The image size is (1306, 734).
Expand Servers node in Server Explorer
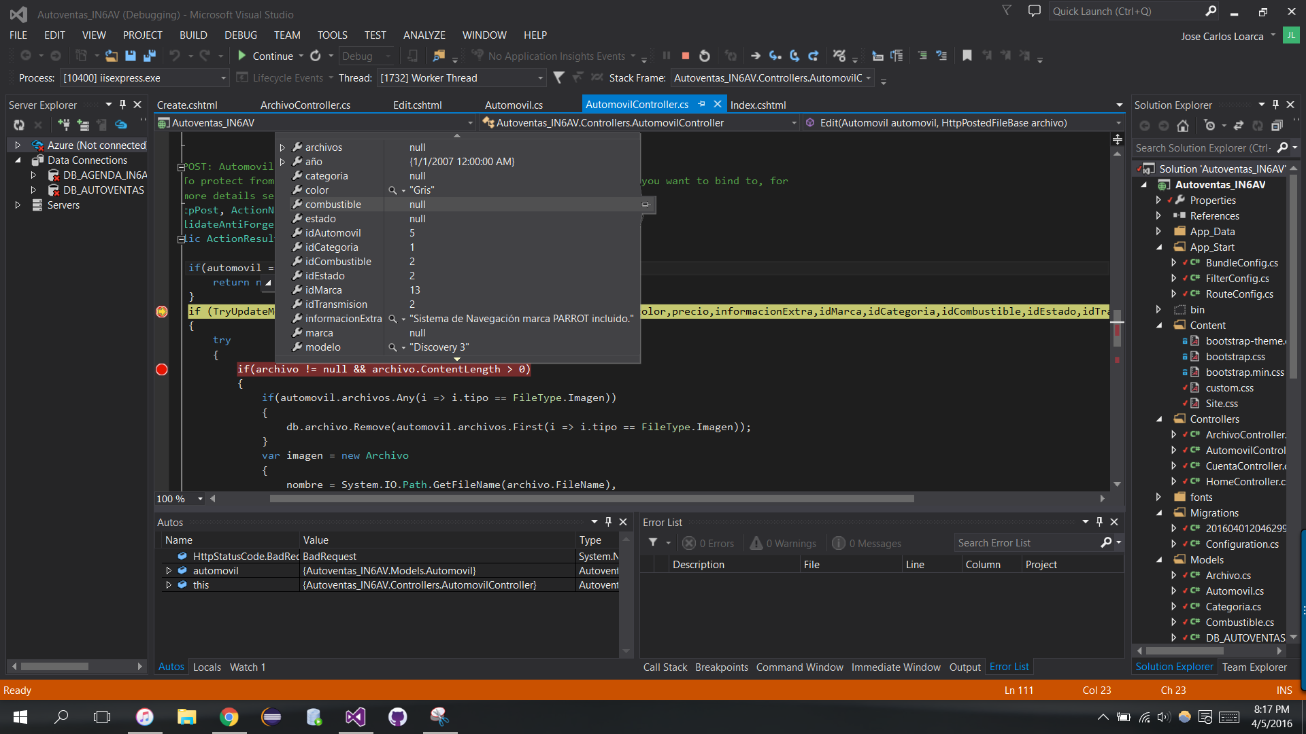(18, 205)
